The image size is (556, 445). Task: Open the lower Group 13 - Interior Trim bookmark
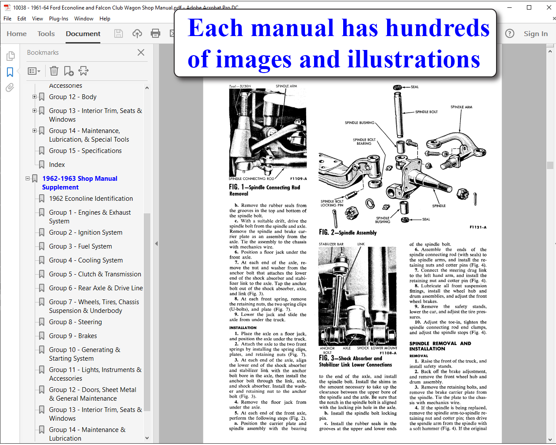[x=96, y=414]
